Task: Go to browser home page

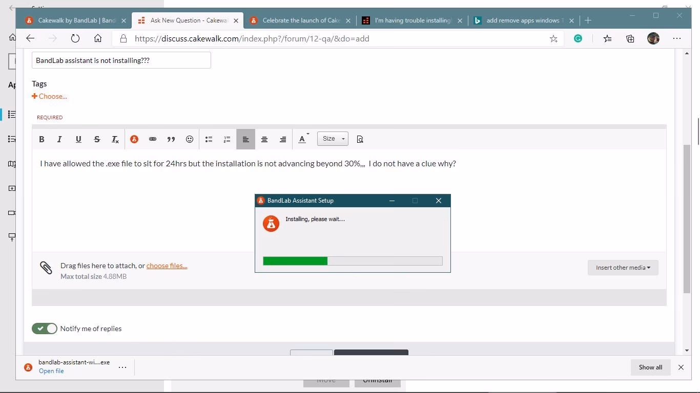Action: click(x=98, y=38)
